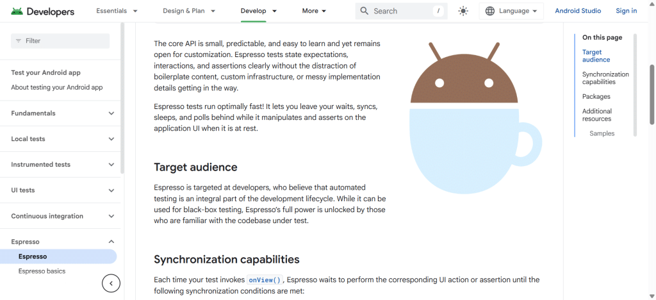Click the slash shortcut key in search
Screen dimensions: 656x300
tap(438, 12)
